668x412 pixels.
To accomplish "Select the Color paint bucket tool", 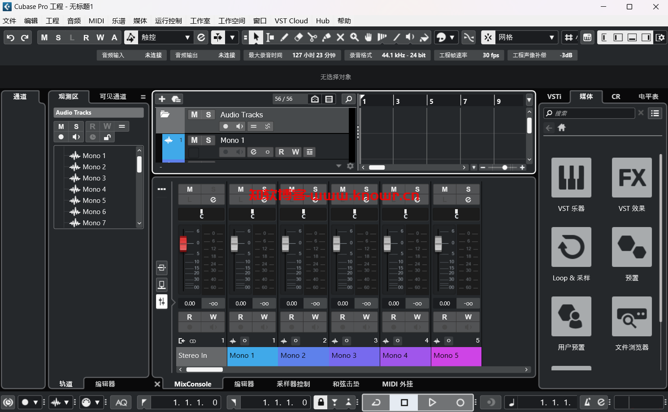I will [424, 38].
